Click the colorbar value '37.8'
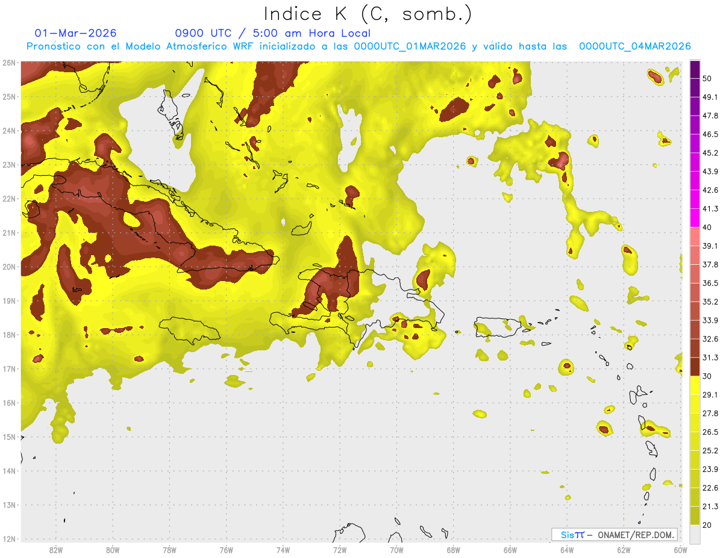Screen dimensions: 723x558 (710, 265)
